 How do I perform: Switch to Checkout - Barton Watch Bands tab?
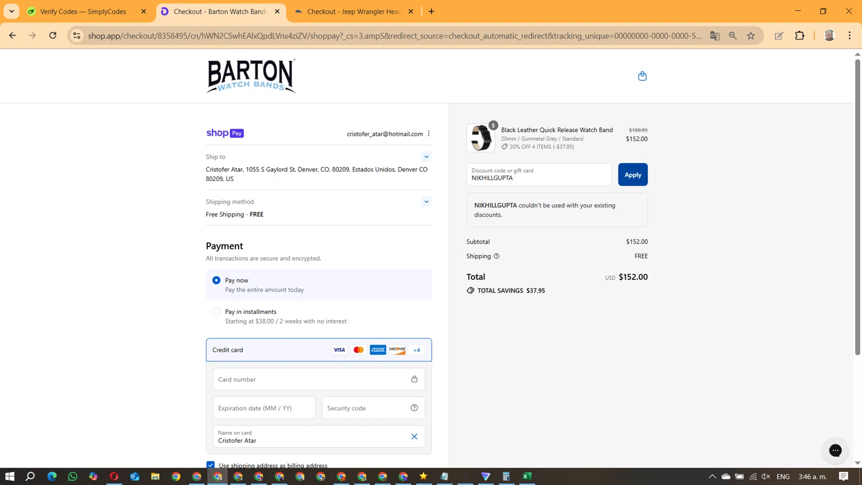point(220,11)
